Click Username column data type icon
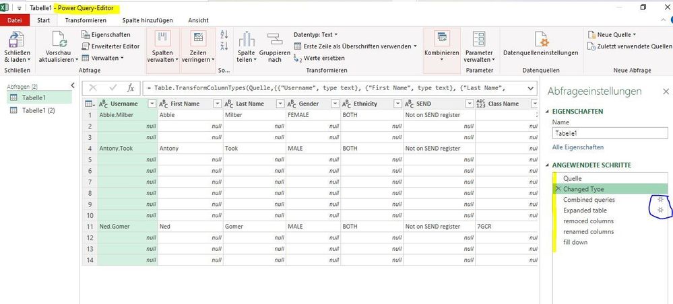Screen dimensions: 673x304 (x=104, y=104)
